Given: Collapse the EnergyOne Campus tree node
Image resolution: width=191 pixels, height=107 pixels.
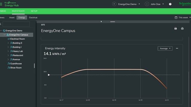Looking at the screenshot, I should (5, 35).
